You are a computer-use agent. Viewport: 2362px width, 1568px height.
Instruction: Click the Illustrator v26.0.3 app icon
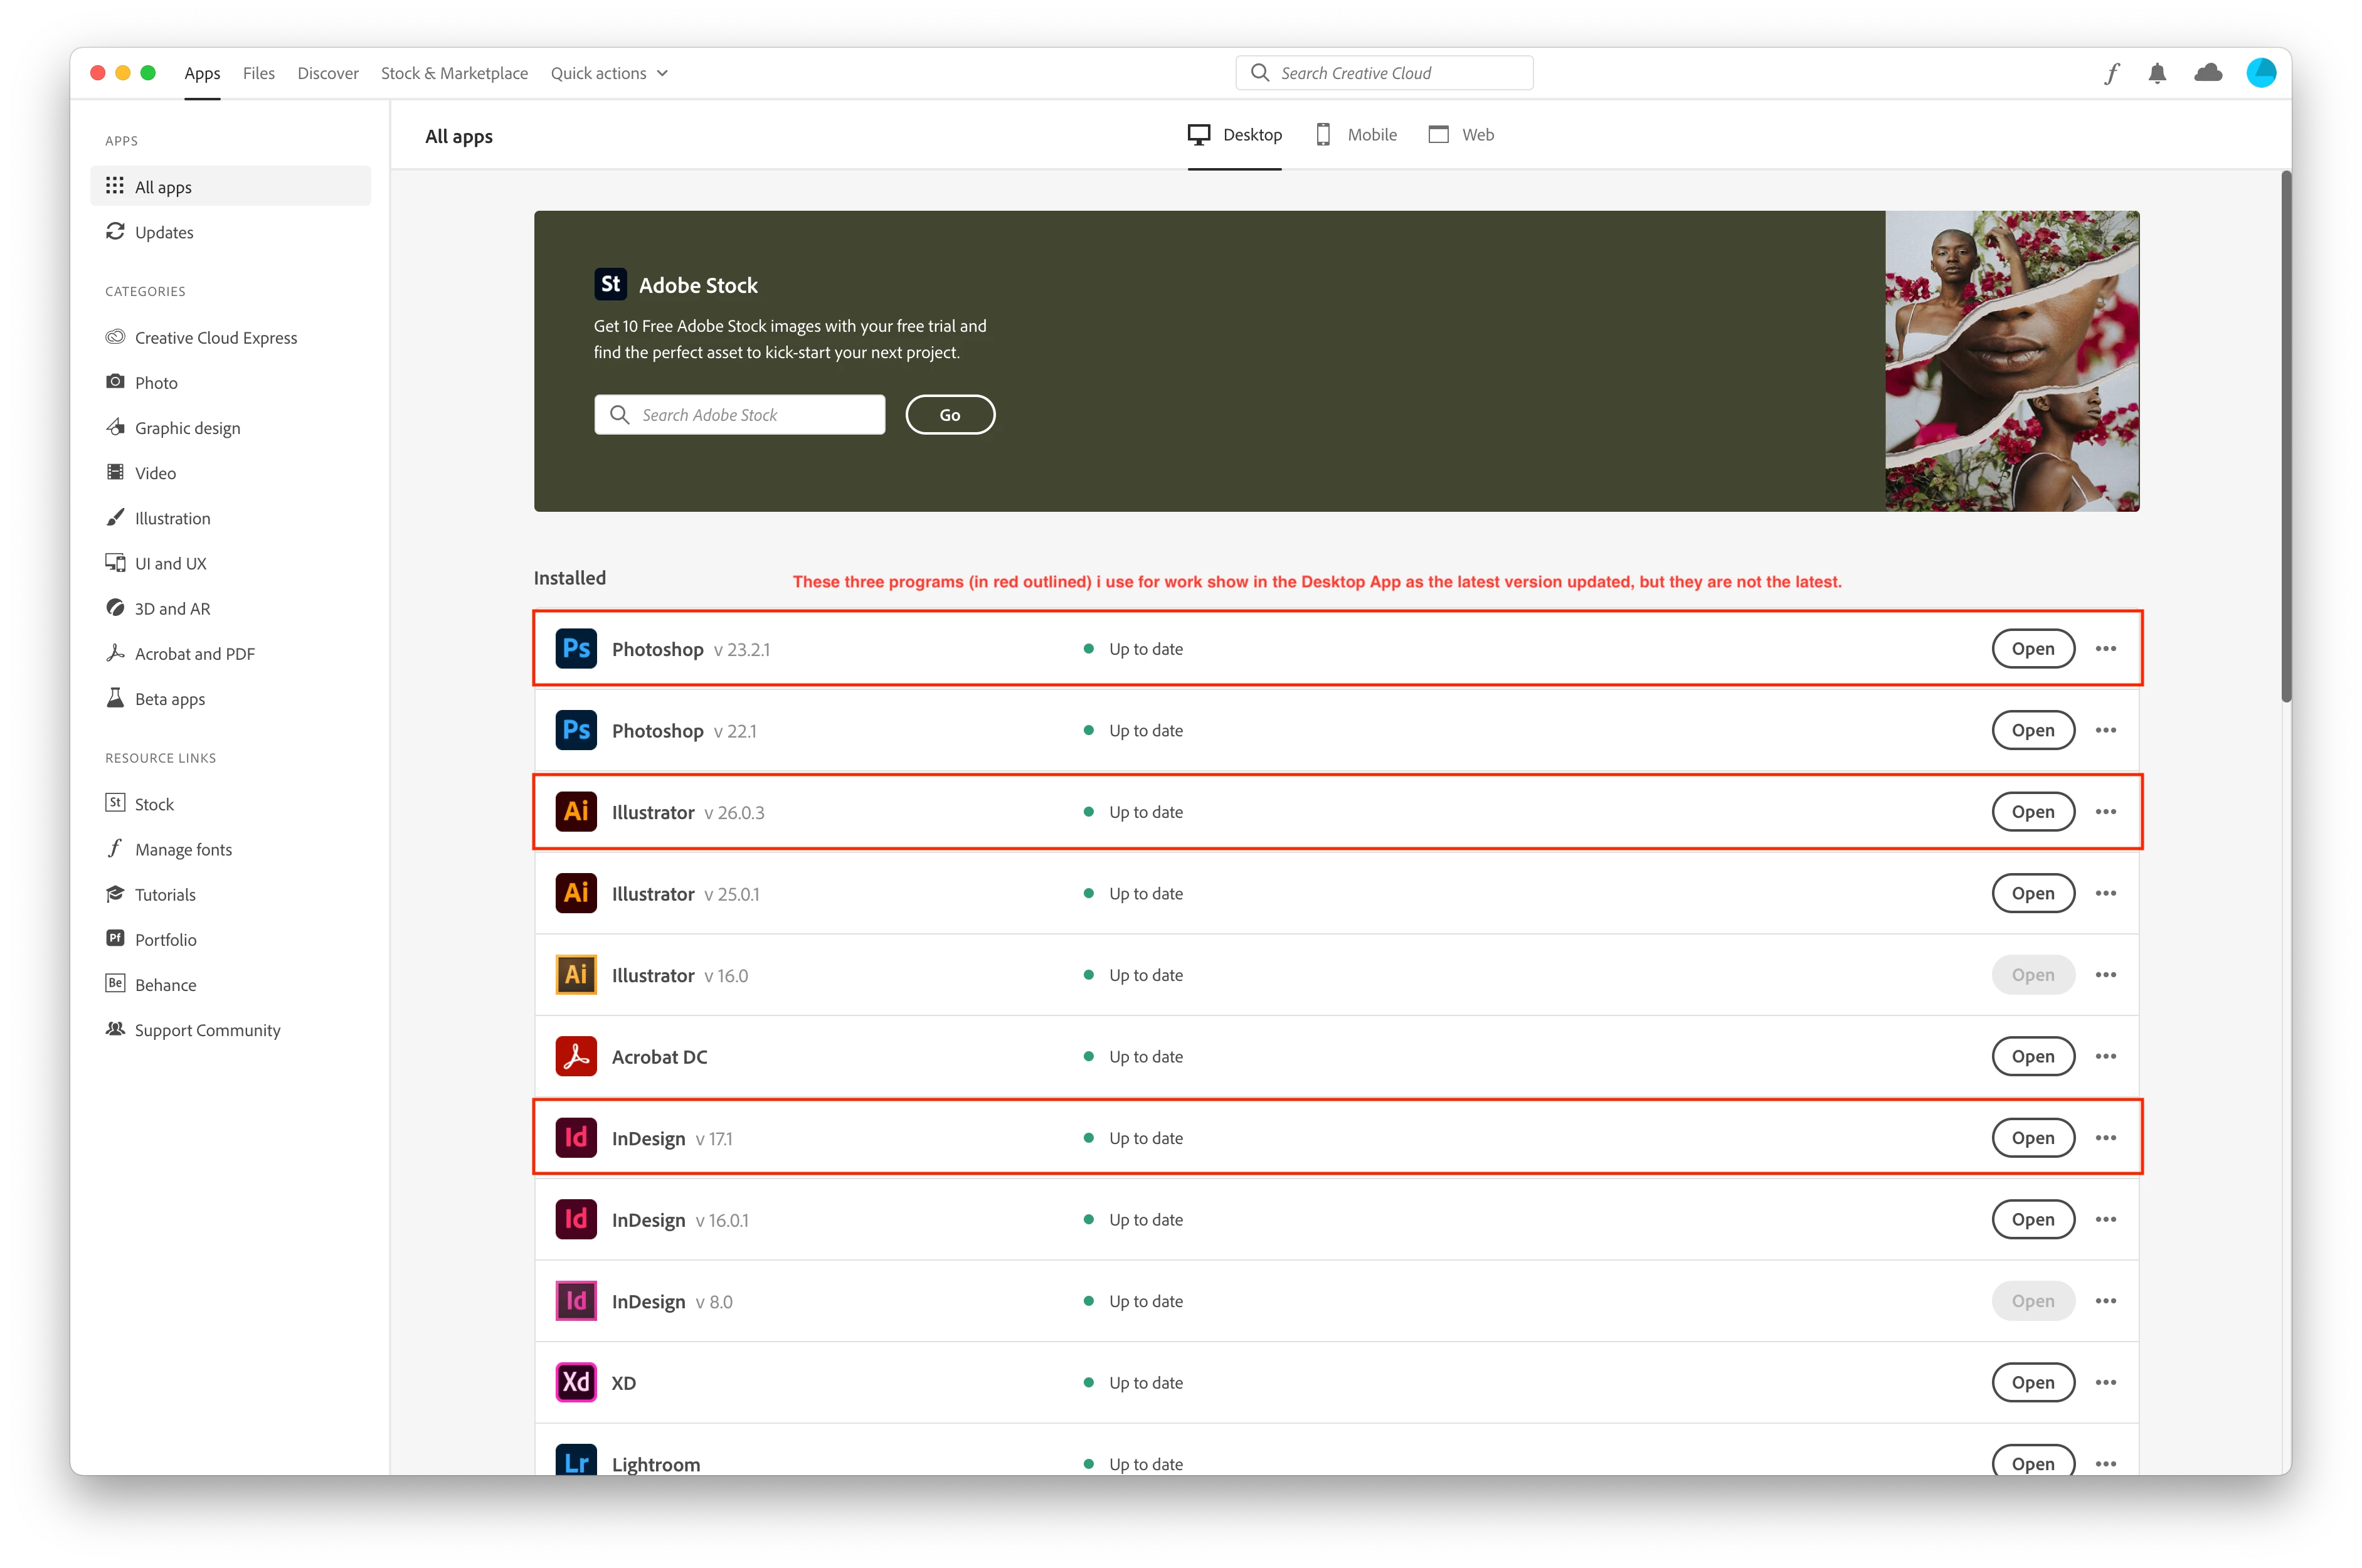coord(576,812)
